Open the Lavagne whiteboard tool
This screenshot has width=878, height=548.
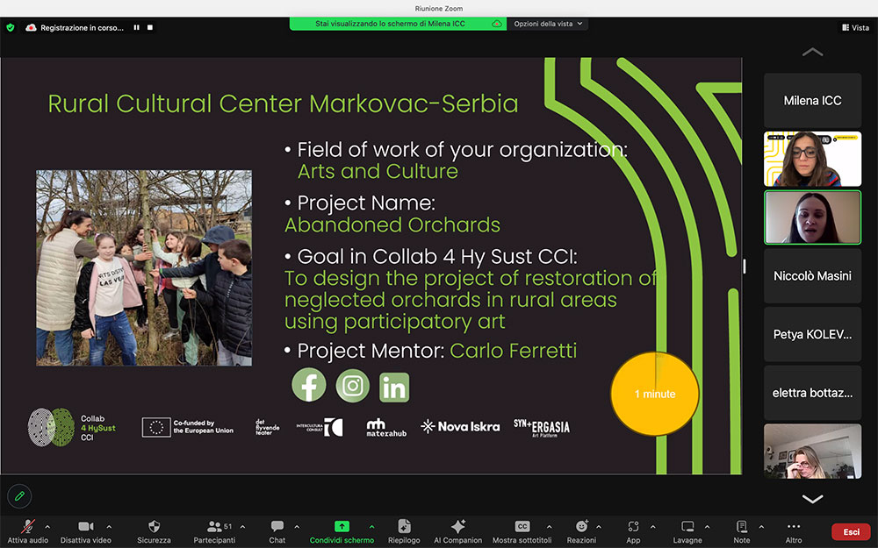(x=687, y=527)
